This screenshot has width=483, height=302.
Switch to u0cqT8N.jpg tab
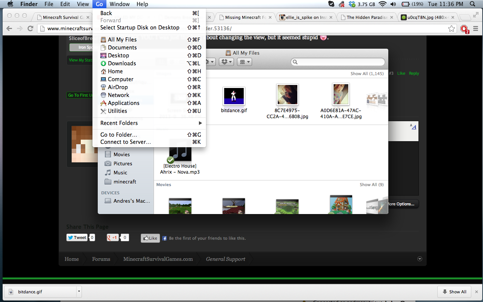[428, 17]
